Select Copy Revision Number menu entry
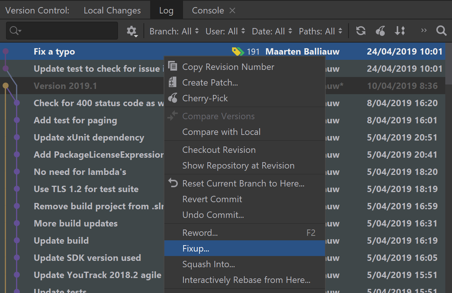This screenshot has width=452, height=293. (228, 67)
